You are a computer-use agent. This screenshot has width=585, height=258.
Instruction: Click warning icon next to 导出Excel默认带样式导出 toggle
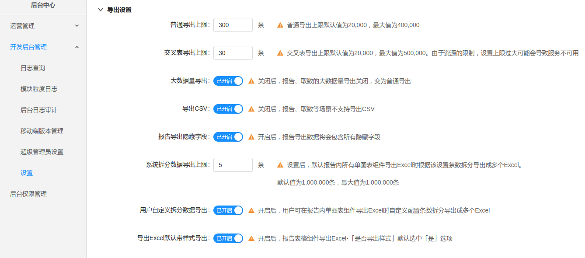point(251,239)
